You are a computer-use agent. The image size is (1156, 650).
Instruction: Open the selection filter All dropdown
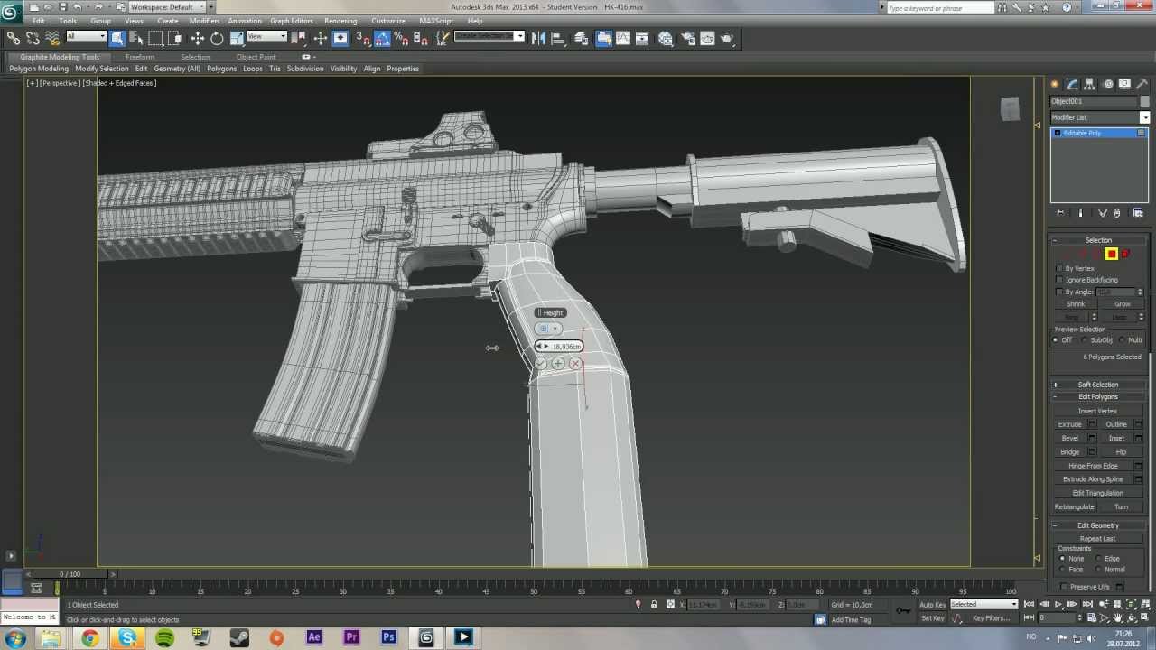86,36
